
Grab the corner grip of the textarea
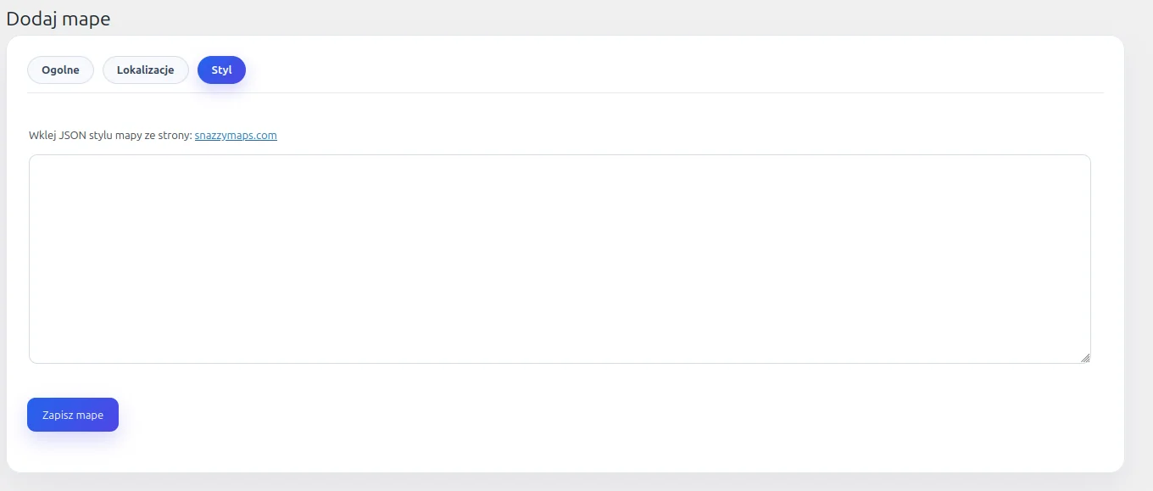[x=1085, y=358]
